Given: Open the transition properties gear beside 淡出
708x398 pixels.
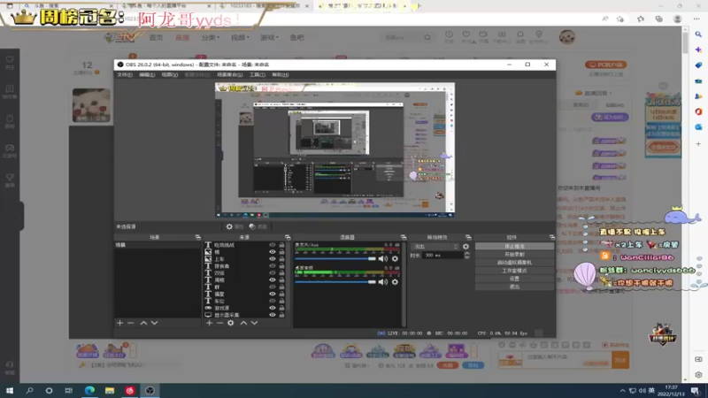Looking at the screenshot, I should point(466,247).
